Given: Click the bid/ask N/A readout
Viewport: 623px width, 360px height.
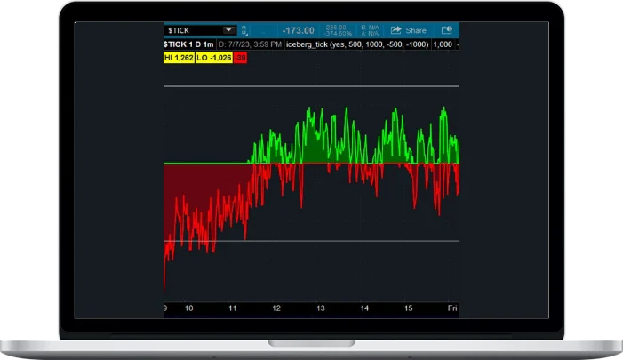Looking at the screenshot, I should (x=369, y=30).
